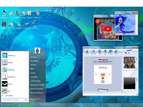Click the Activities icon in chat toolbar

coord(110,52)
